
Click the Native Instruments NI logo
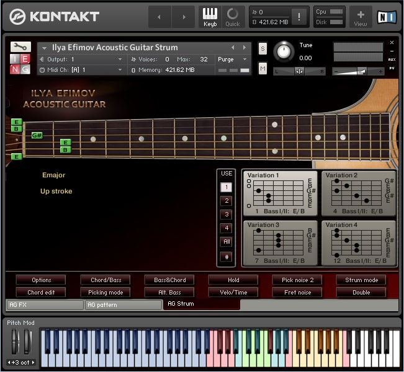[386, 17]
